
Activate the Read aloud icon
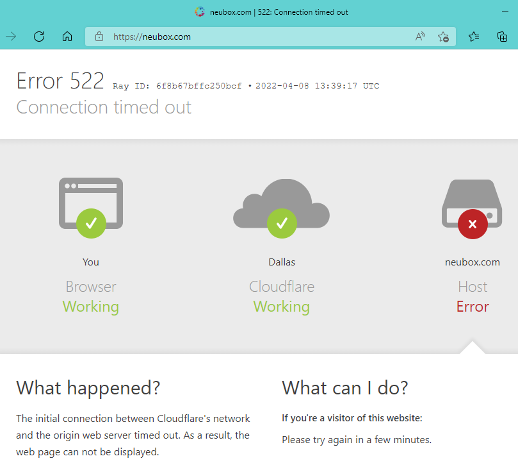click(420, 37)
